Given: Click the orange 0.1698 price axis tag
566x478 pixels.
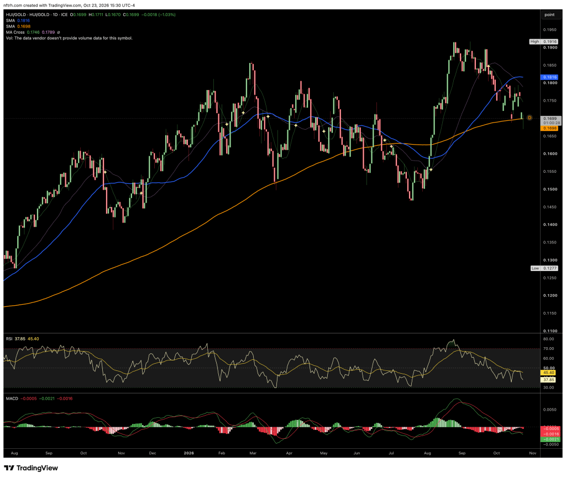Looking at the screenshot, I should click(549, 129).
